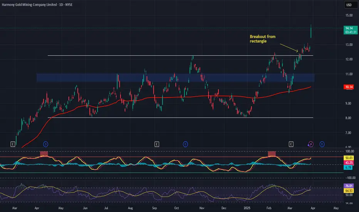Open the USD currency selector
Screen dimensions: 359x212
coord(350,5)
